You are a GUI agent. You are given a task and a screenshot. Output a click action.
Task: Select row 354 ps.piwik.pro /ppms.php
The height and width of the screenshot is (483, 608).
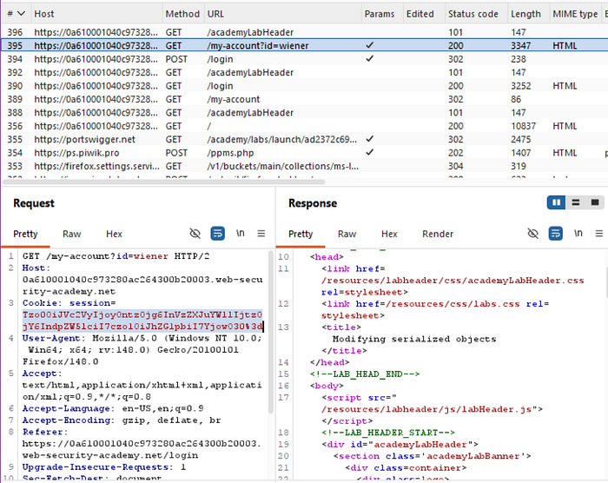[x=304, y=153]
